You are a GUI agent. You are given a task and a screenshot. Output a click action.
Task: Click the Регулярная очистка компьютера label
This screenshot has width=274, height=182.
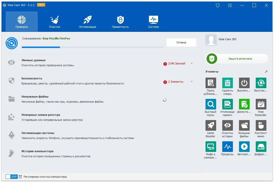tap(45, 177)
